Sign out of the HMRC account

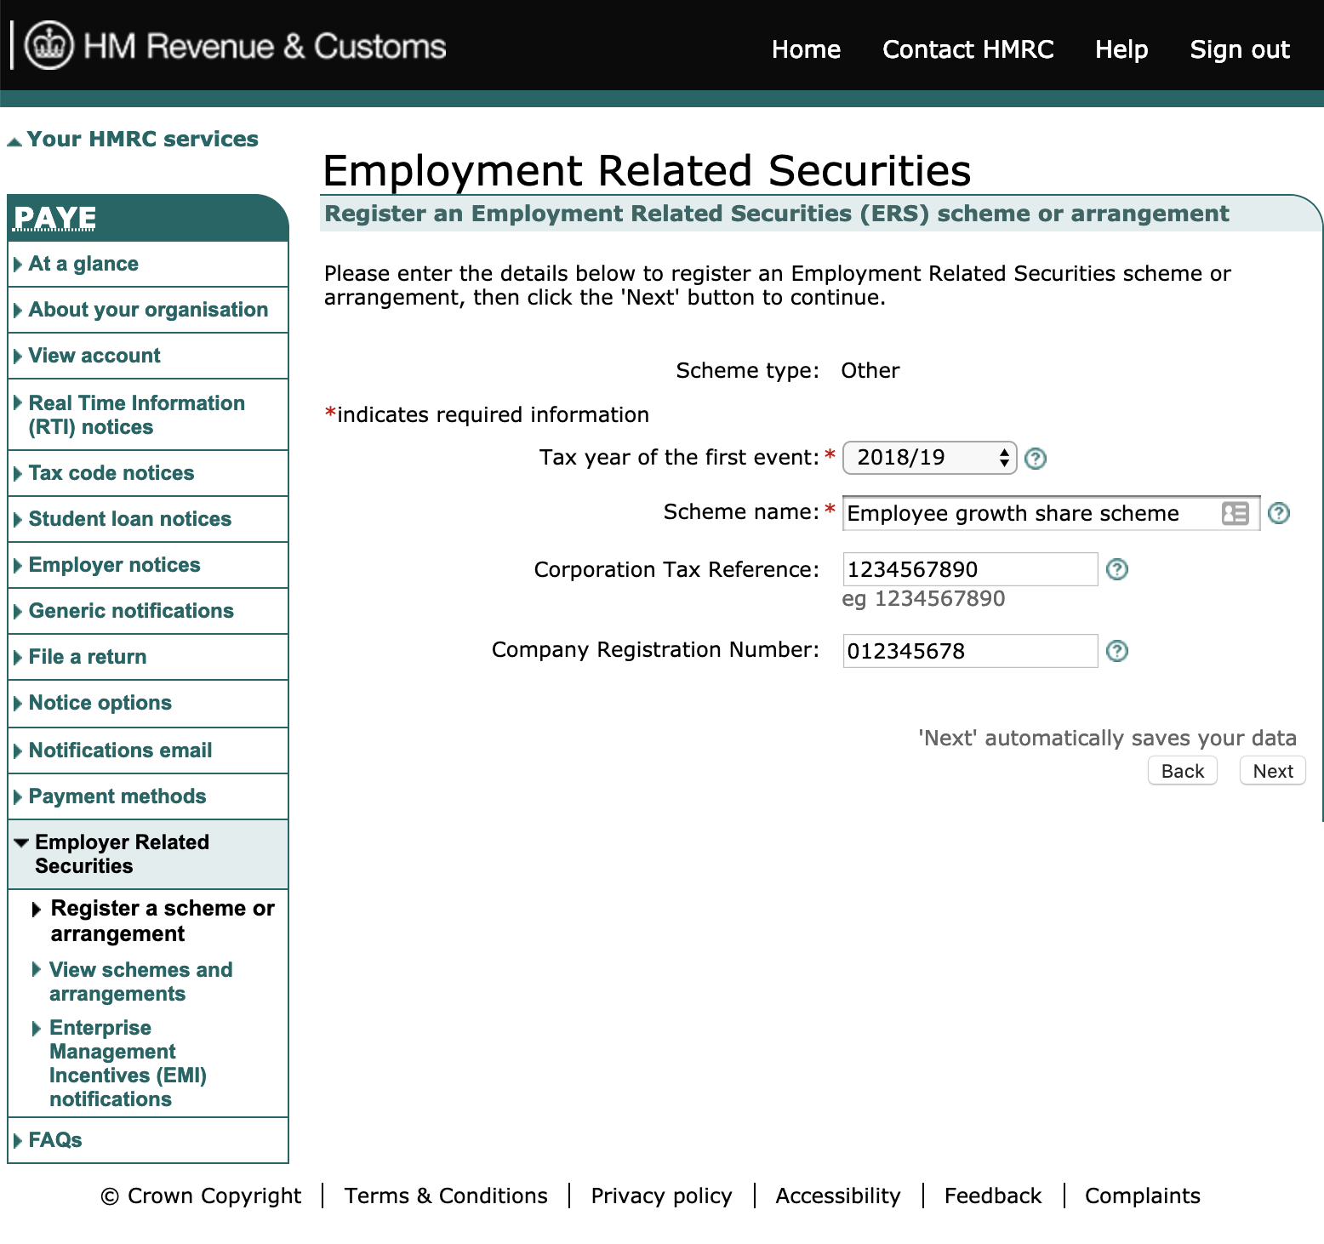point(1239,49)
